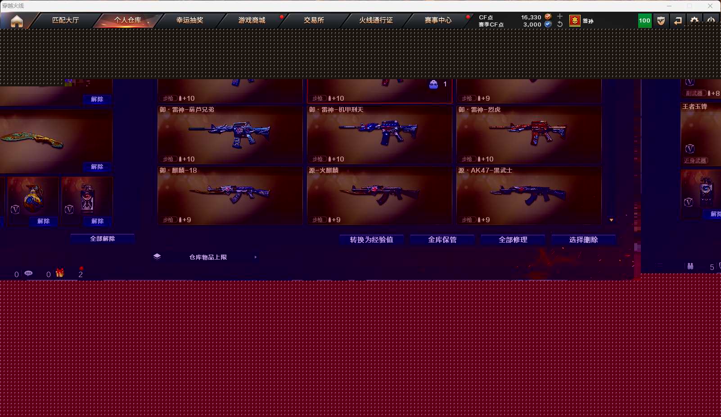Select the 御·雷神-葫芦兄弟 weapon card
Viewport: 721px width, 417px height.
230,135
